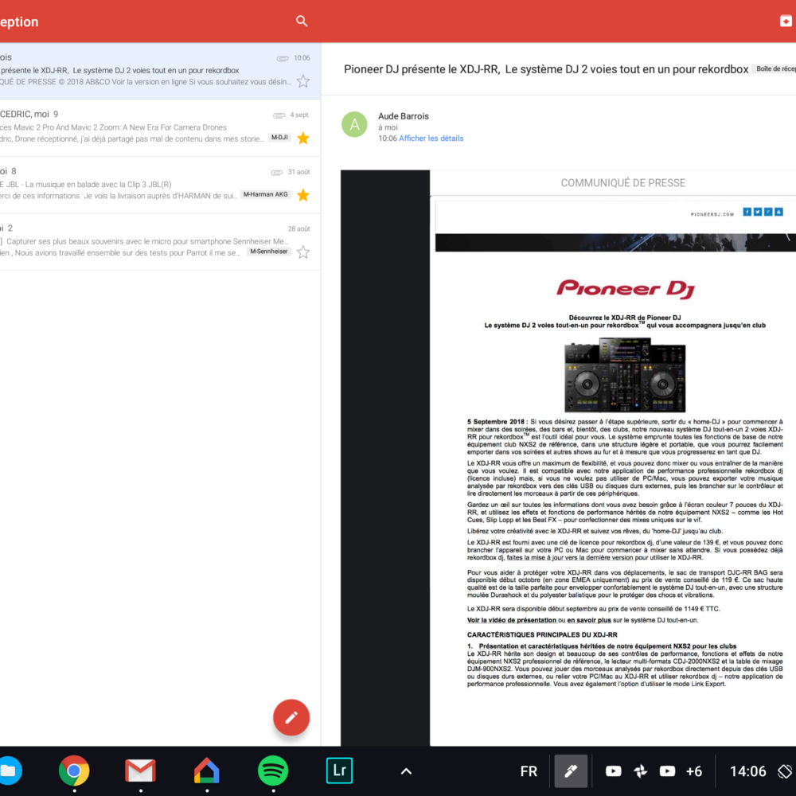This screenshot has height=796, width=796.
Task: Archive the open email with the top-right icon
Action: (786, 21)
